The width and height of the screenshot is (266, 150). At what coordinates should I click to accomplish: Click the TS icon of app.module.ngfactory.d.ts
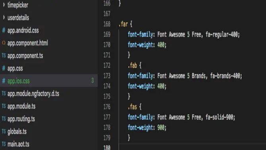click(x=4, y=93)
